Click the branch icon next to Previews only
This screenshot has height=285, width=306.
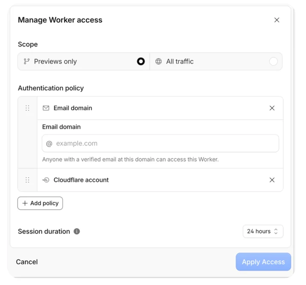point(27,62)
